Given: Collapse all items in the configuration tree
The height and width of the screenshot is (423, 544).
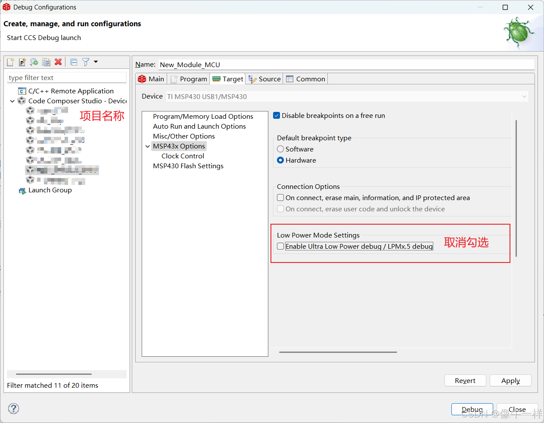Looking at the screenshot, I should 74,62.
